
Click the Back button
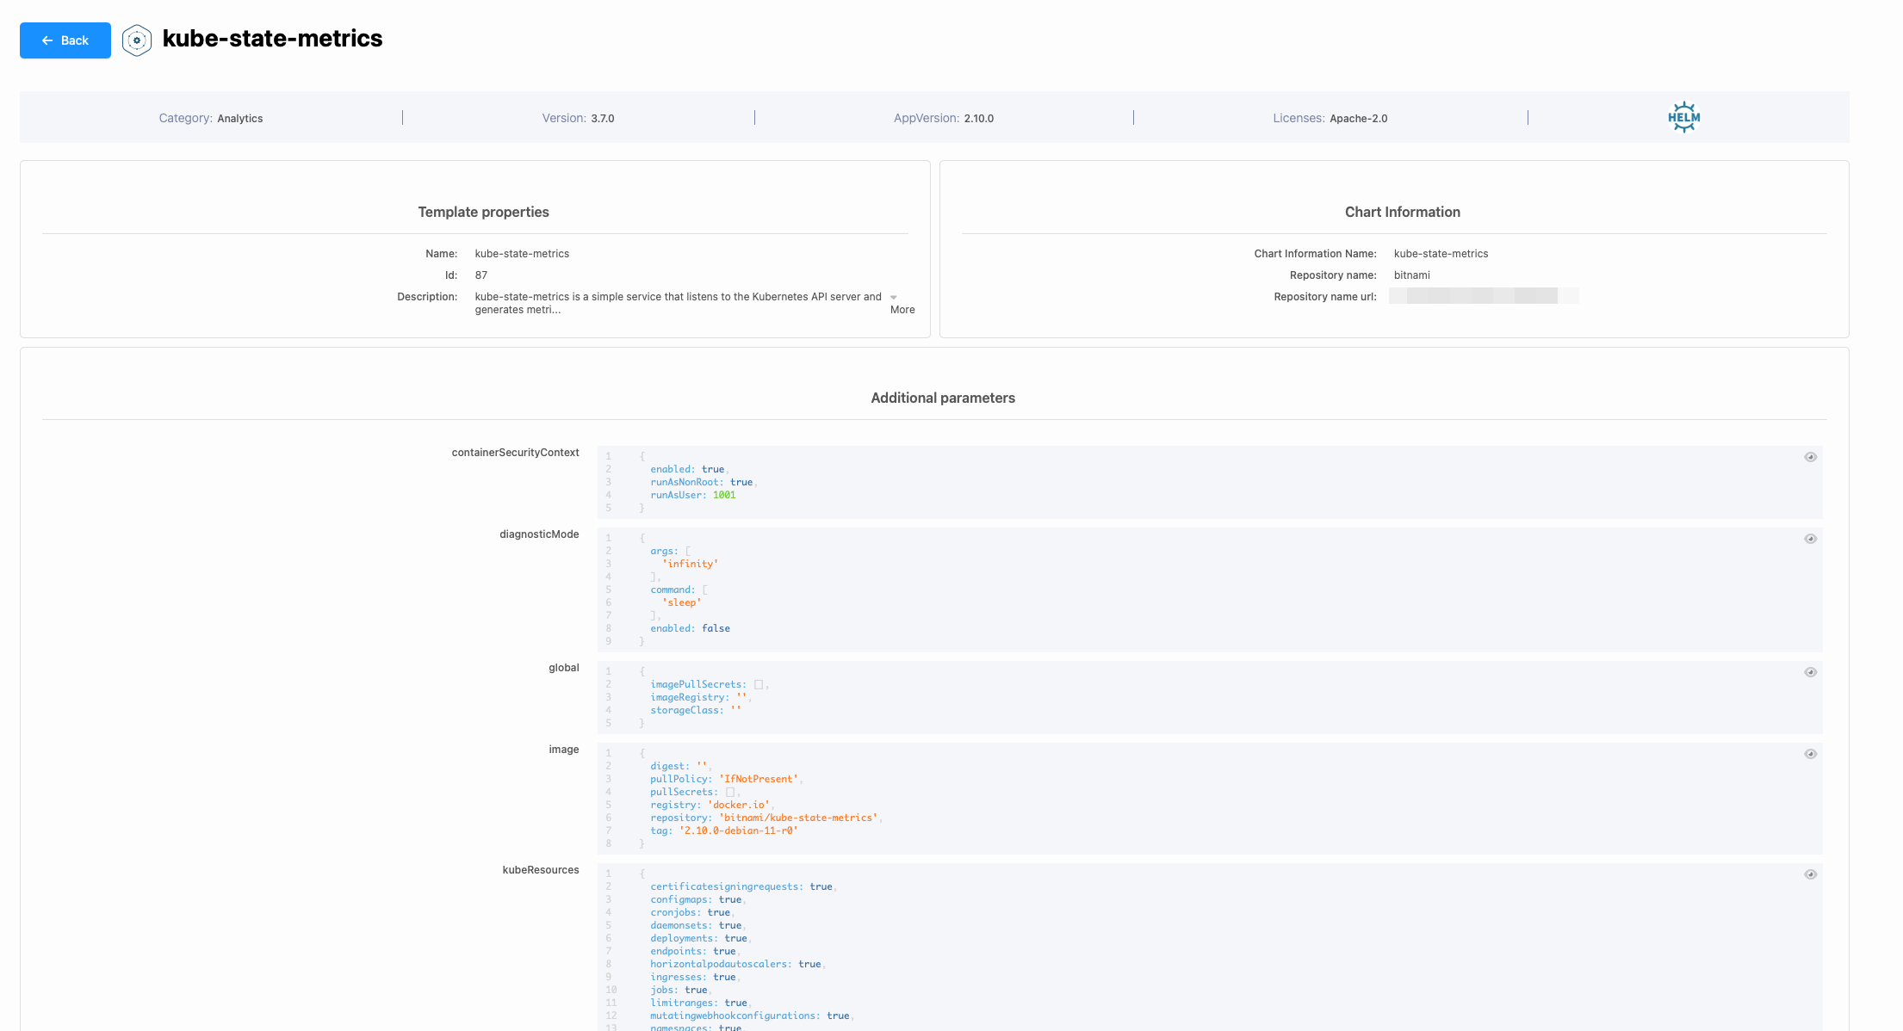pos(65,40)
